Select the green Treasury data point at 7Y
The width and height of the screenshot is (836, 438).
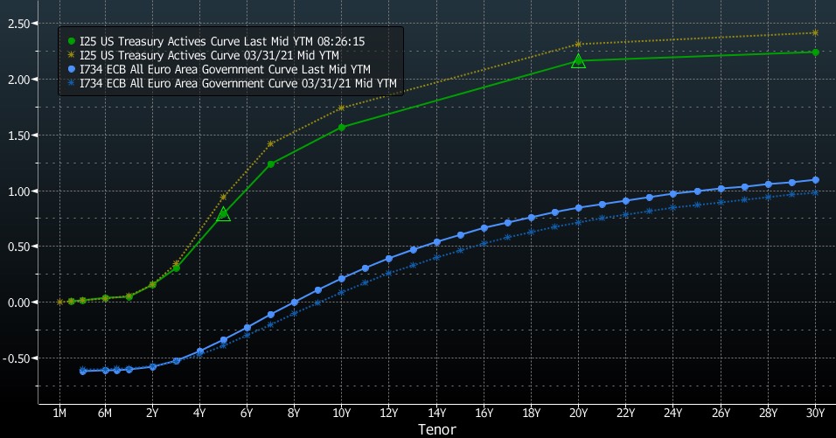271,164
